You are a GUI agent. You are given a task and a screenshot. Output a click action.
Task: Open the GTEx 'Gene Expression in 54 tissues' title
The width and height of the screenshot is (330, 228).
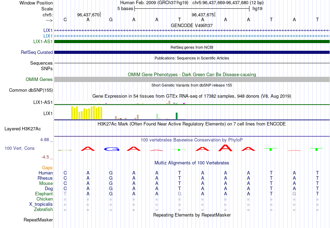192,96
